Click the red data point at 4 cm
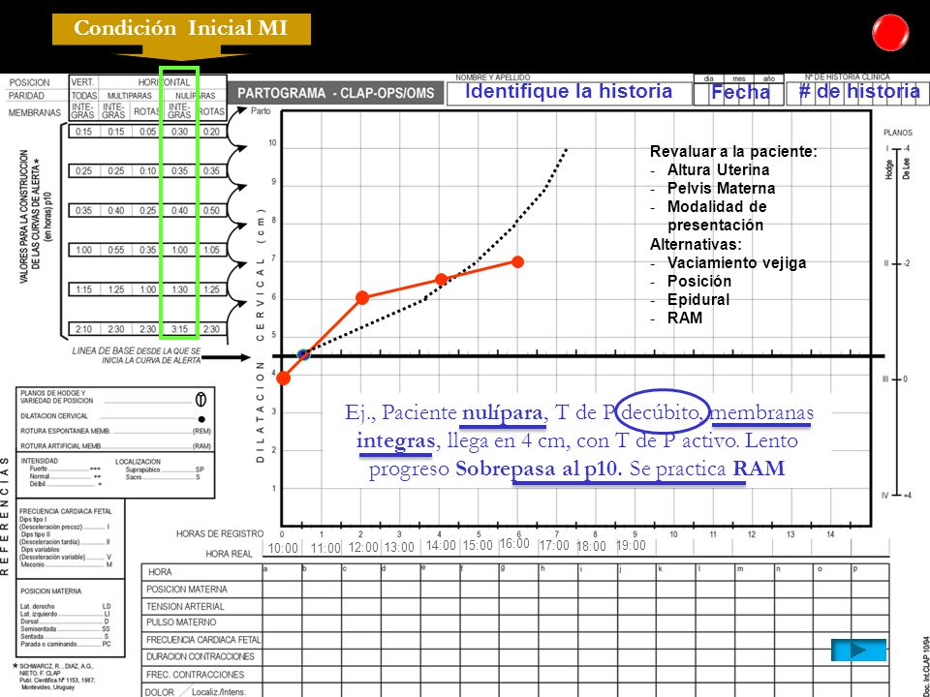This screenshot has width=930, height=697. coord(284,378)
